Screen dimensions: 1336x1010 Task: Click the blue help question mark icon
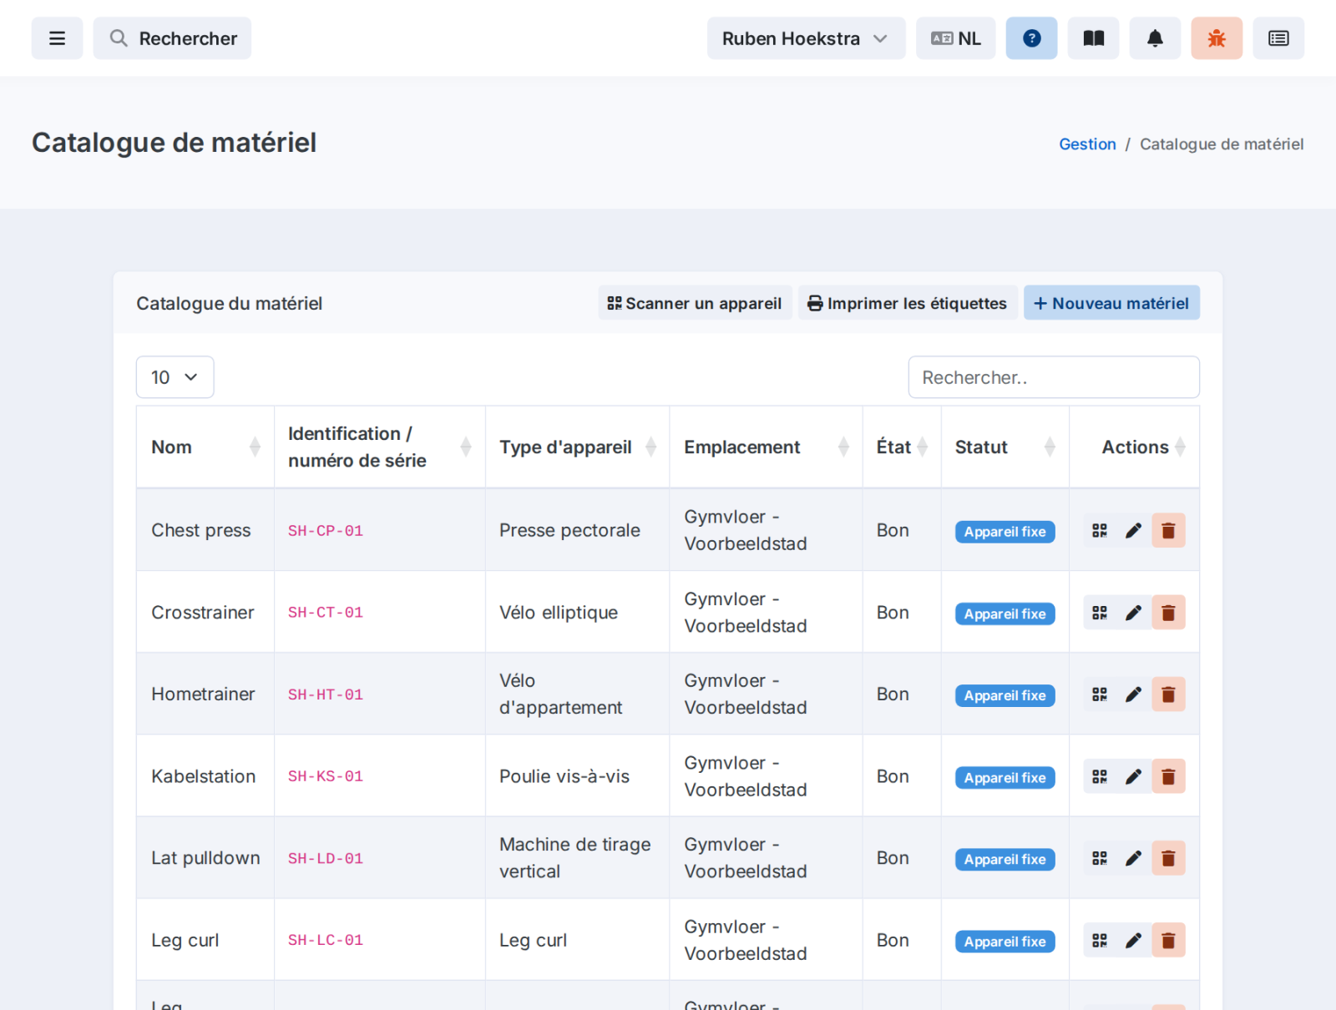tap(1031, 38)
